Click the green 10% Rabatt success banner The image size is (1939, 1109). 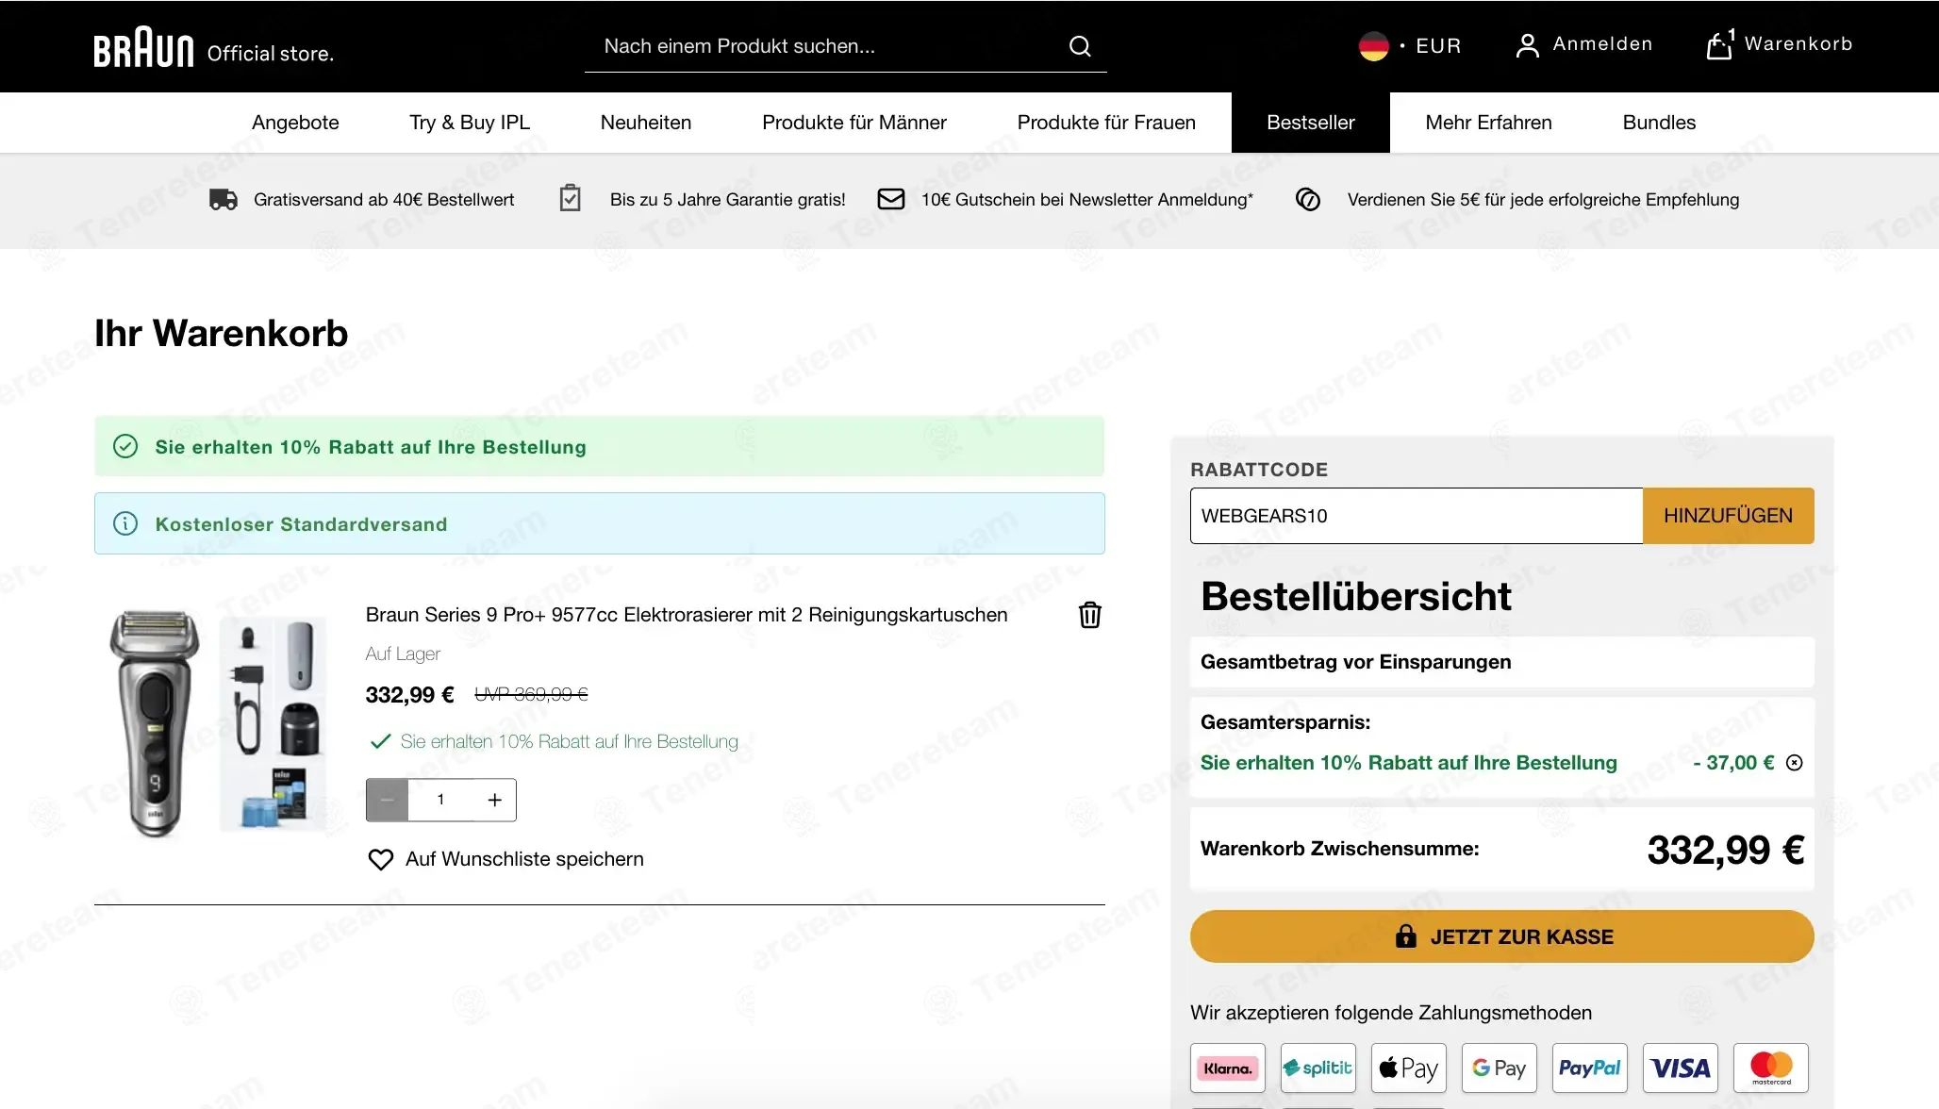tap(599, 446)
